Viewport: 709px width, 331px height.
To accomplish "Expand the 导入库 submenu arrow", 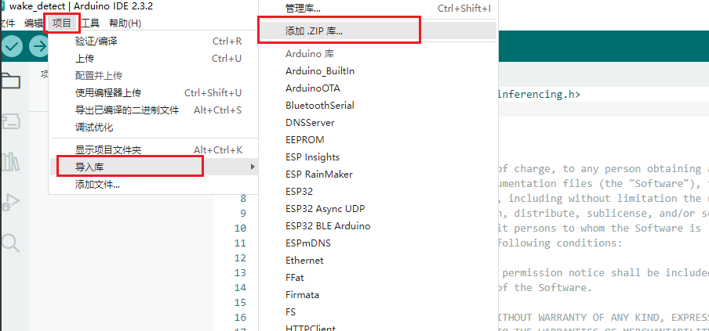I will (253, 167).
